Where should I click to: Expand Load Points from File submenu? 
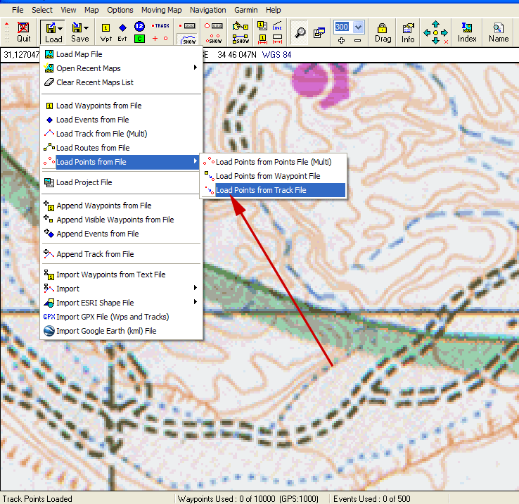point(121,162)
